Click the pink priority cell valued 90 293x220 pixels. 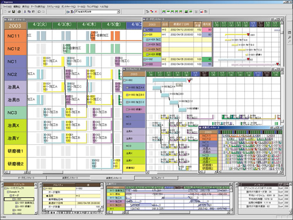[x=207, y=30]
